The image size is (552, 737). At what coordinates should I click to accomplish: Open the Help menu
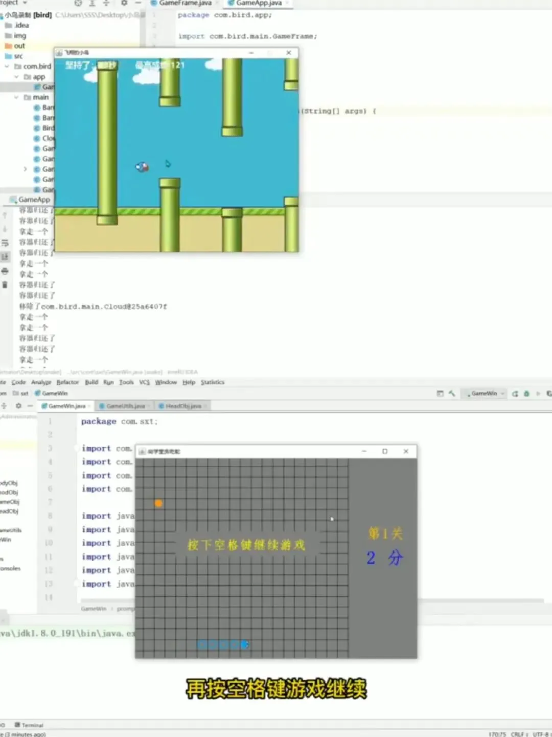pos(189,382)
